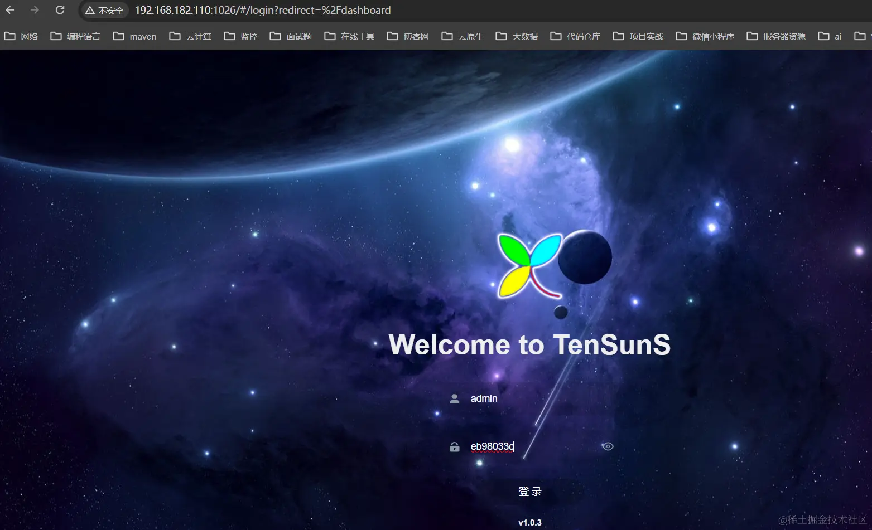Click the 登录 login button
Image resolution: width=872 pixels, height=530 pixels.
(x=530, y=492)
